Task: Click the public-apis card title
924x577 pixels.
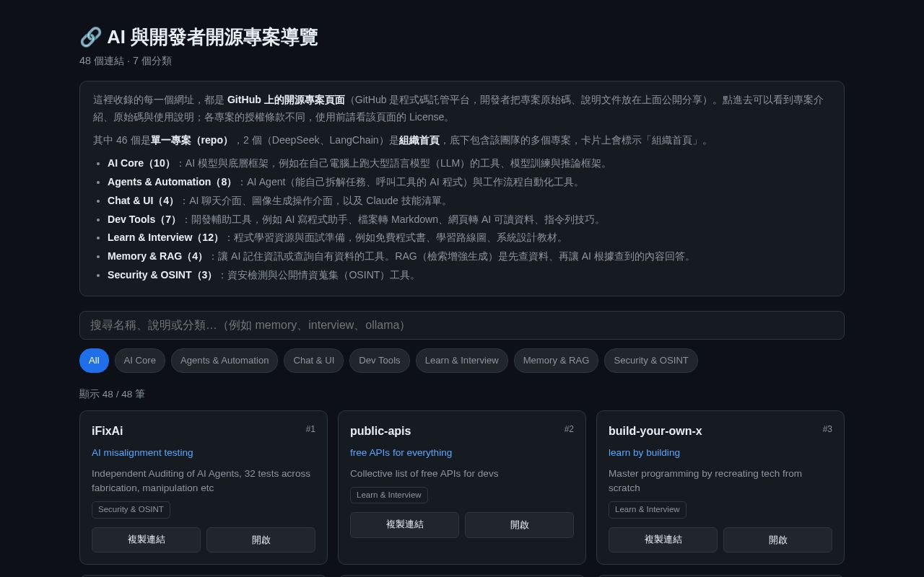Action: 380,431
